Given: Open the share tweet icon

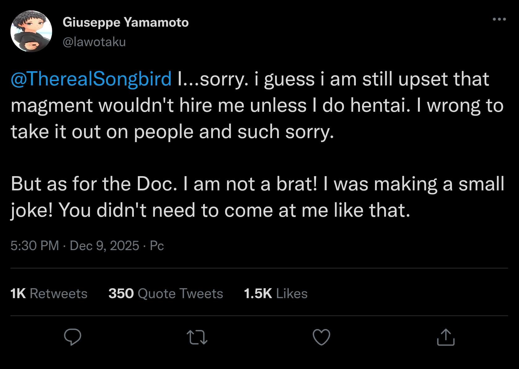Looking at the screenshot, I should [x=446, y=337].
